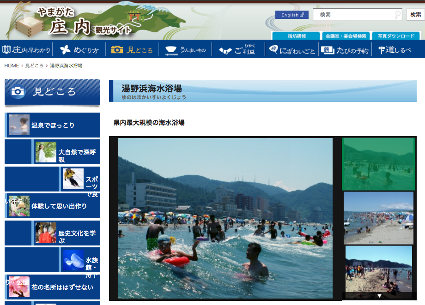This screenshot has height=305, width=425.
Task: Click the flower icon beside めぐり方
Action: point(65,49)
